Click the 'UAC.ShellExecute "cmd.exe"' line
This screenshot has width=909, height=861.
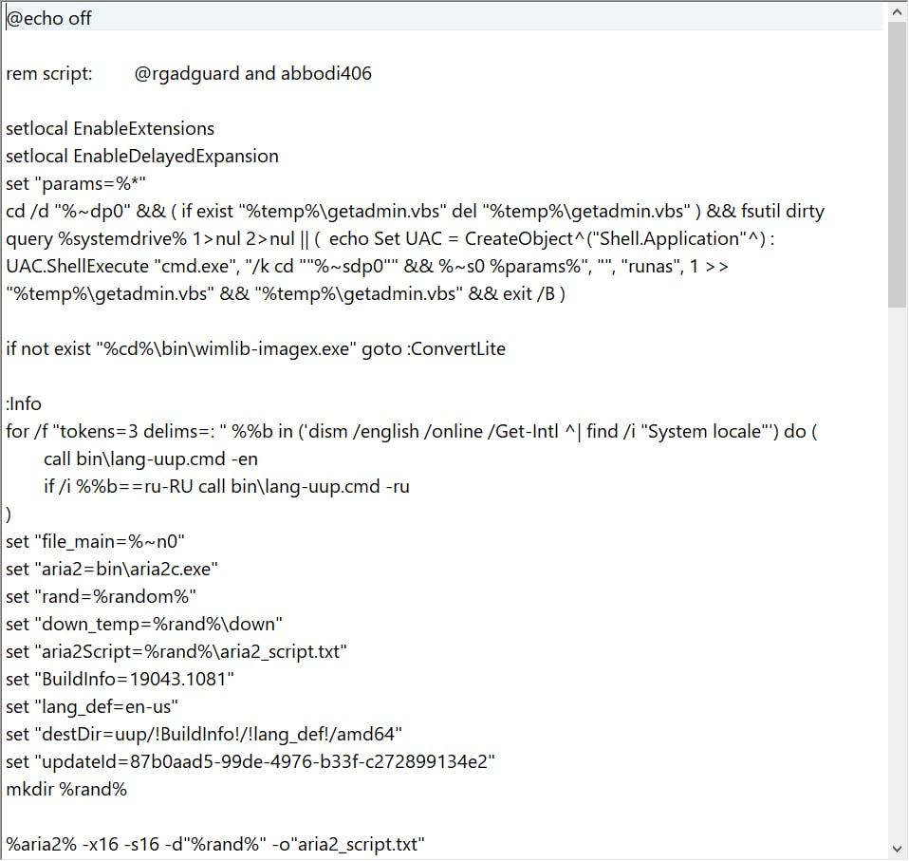click(367, 267)
